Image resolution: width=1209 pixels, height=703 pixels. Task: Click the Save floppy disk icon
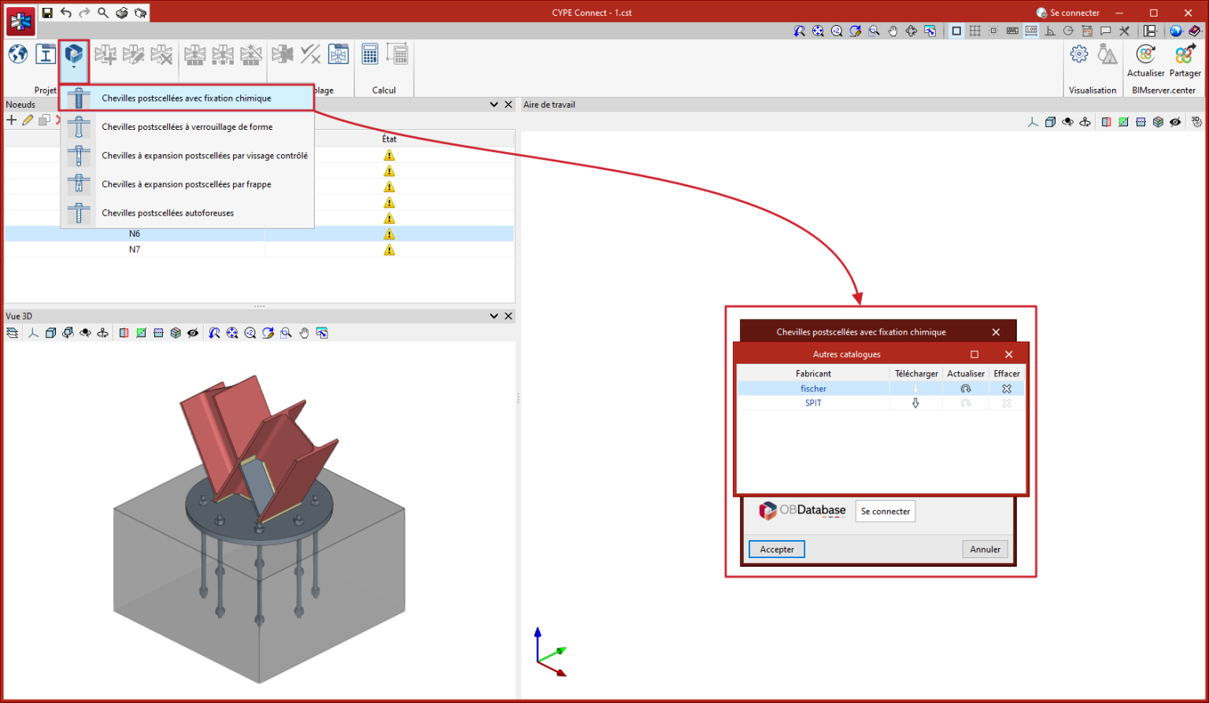pos(47,13)
